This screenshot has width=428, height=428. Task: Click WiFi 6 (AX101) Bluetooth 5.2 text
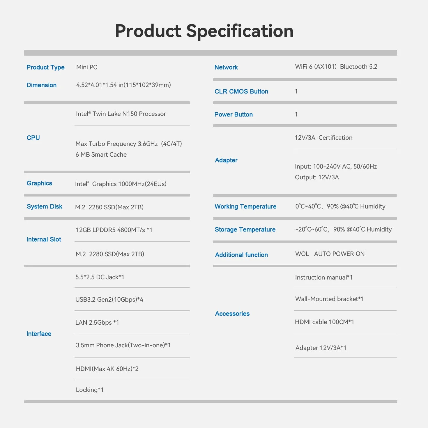[x=336, y=67]
